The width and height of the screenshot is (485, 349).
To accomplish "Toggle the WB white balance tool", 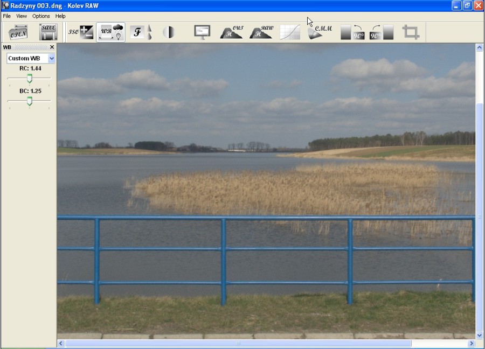I will (111, 32).
